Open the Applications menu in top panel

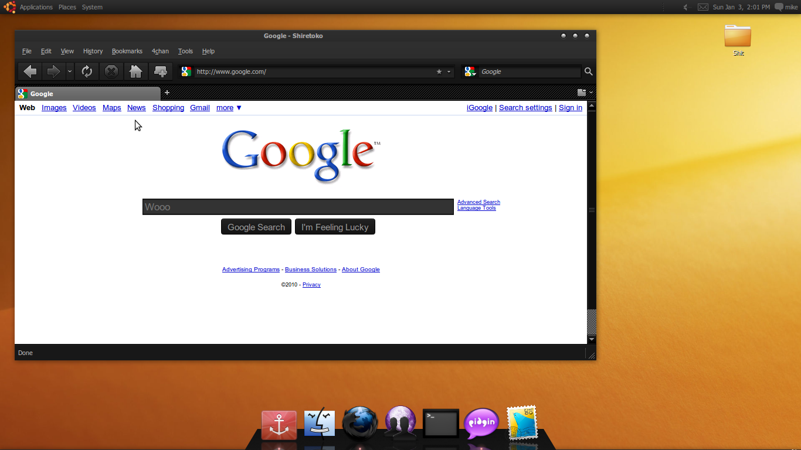tap(36, 7)
